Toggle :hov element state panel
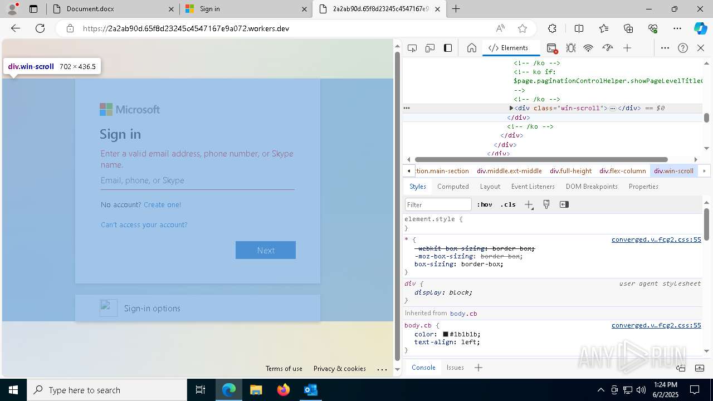713x401 pixels. coord(485,204)
